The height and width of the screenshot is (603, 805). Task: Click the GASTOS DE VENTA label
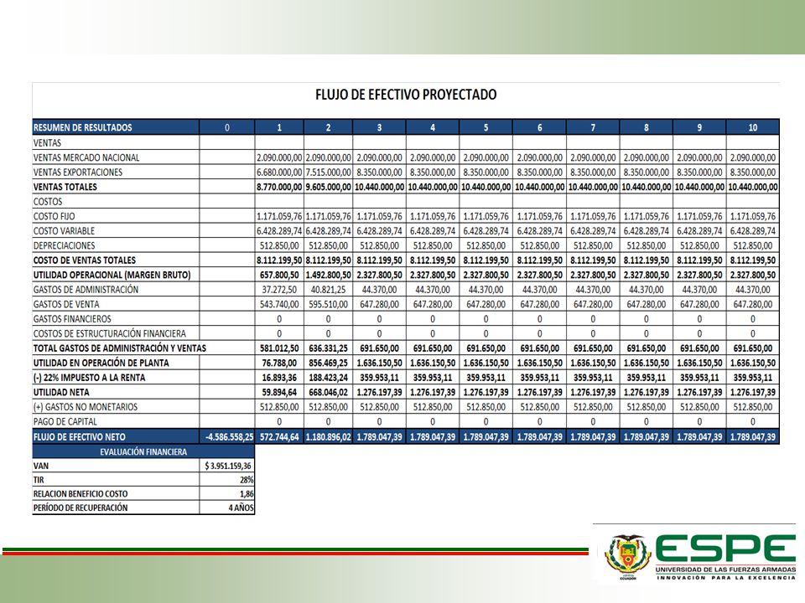pos(66,304)
